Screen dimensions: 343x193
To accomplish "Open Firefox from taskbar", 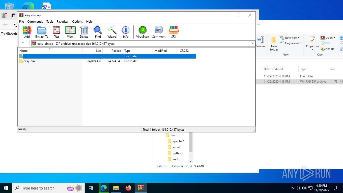I will 128,188.
